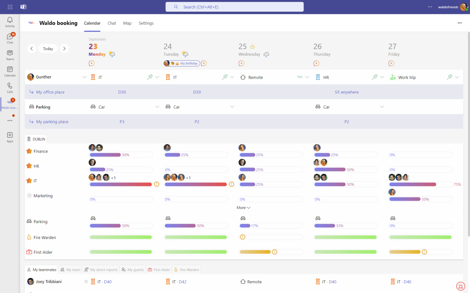Click My office place link
Image resolution: width=470 pixels, height=293 pixels.
coord(50,92)
